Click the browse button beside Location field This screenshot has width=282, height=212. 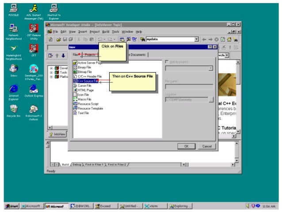[211, 100]
